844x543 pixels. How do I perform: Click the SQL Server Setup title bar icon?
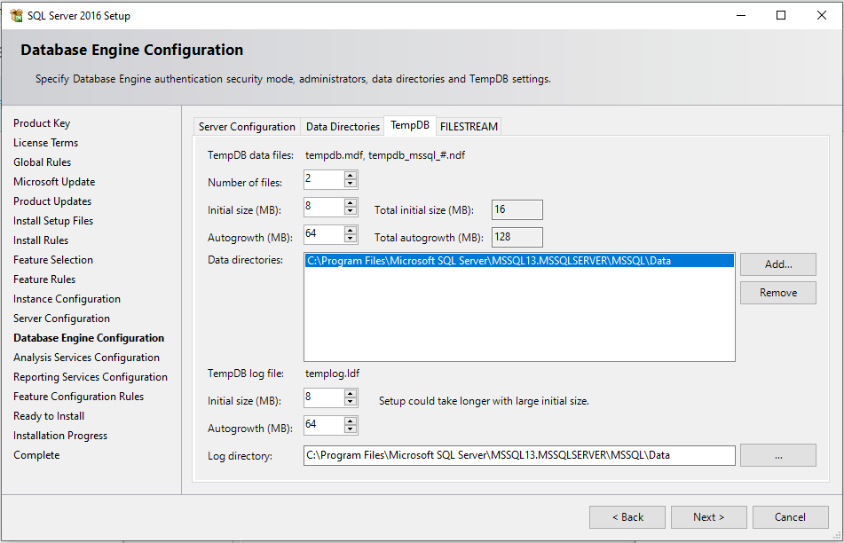tap(16, 16)
